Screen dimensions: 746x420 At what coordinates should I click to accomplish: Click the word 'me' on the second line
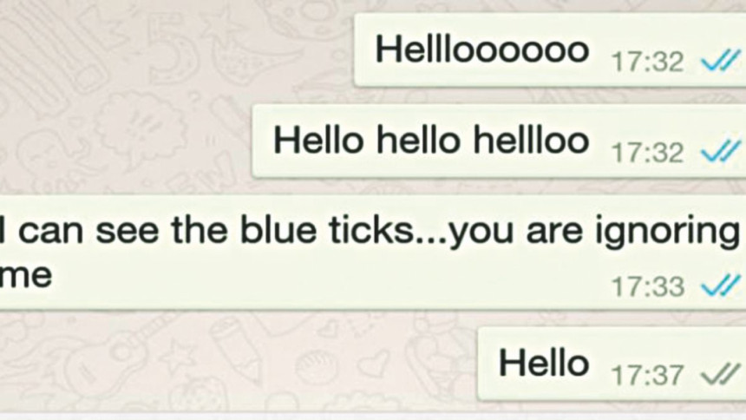coord(25,276)
